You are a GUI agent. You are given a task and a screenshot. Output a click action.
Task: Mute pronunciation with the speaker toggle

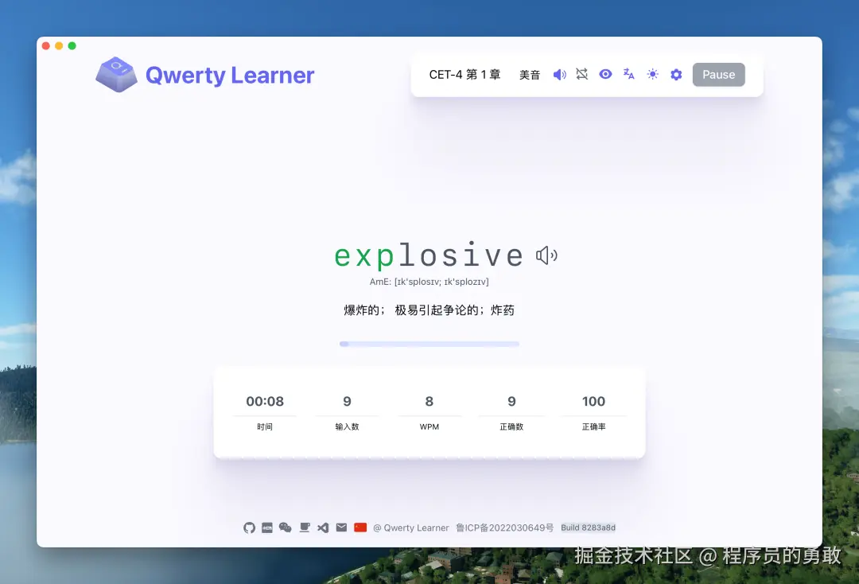pyautogui.click(x=559, y=74)
